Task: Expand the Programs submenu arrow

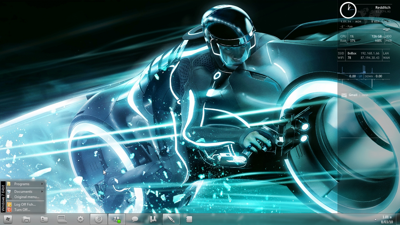Action: pos(42,184)
